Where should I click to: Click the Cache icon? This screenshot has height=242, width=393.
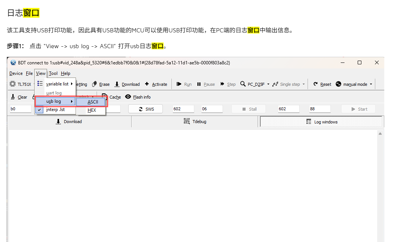coord(105,96)
